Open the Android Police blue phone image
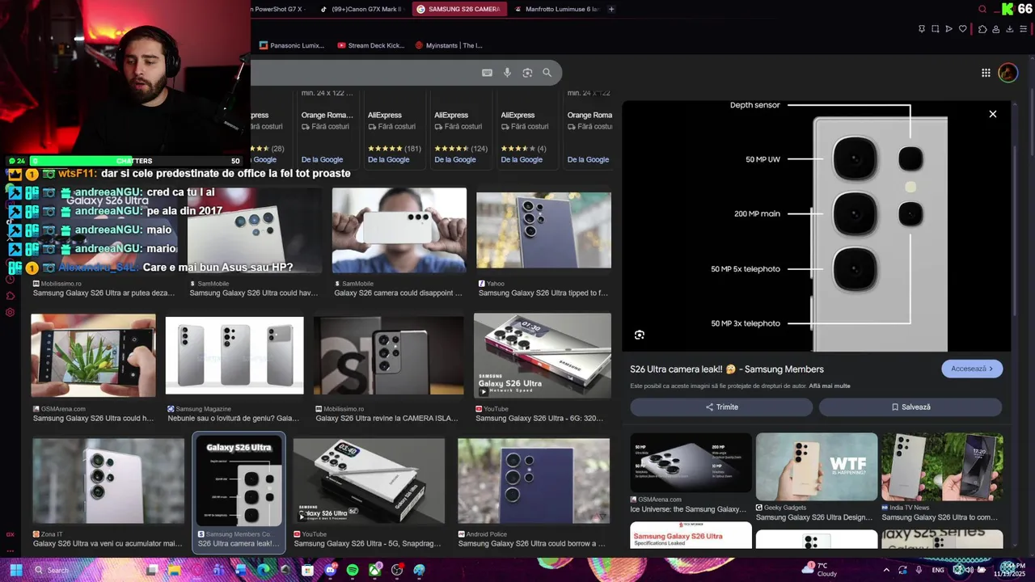The width and height of the screenshot is (1035, 582). coord(534,481)
